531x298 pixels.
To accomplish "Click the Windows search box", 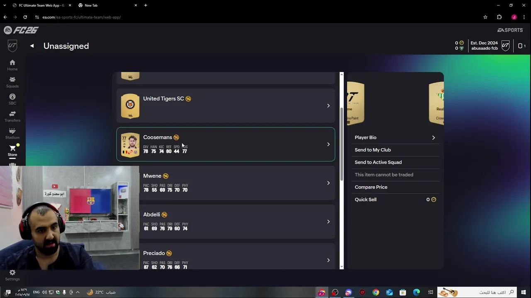I will pos(477,292).
